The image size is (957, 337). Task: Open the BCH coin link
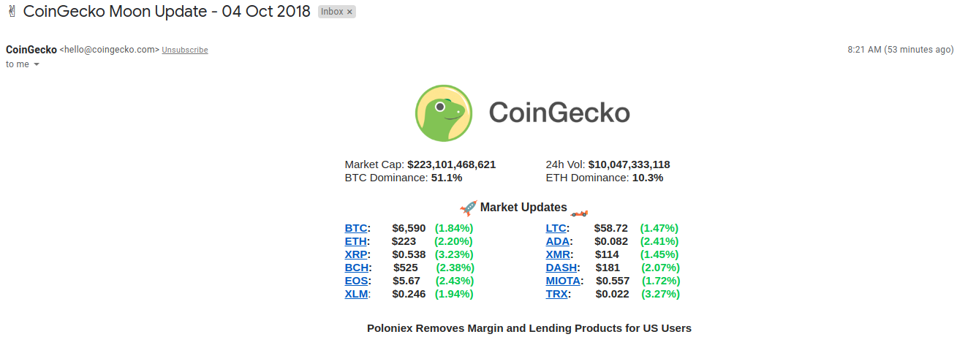(356, 268)
